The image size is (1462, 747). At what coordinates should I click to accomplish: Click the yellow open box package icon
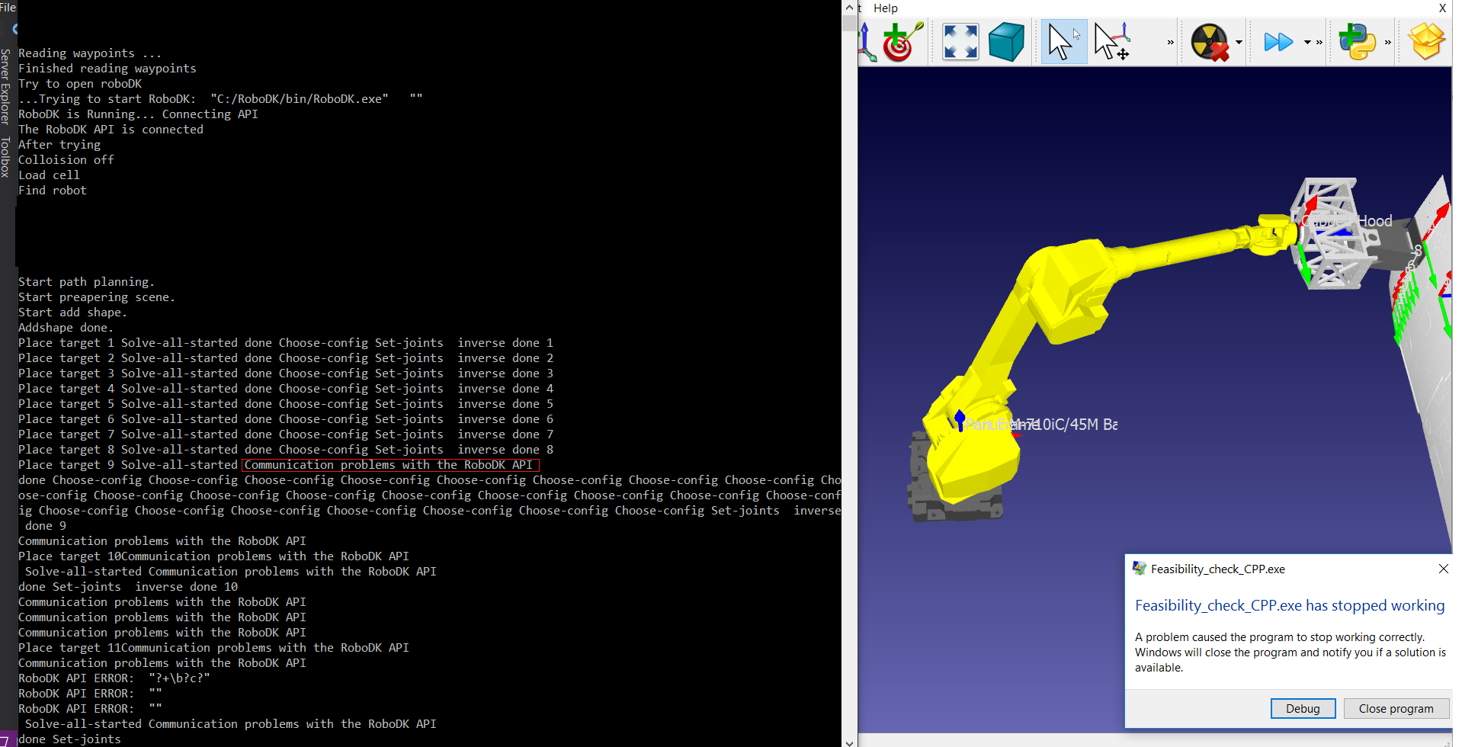(x=1425, y=42)
